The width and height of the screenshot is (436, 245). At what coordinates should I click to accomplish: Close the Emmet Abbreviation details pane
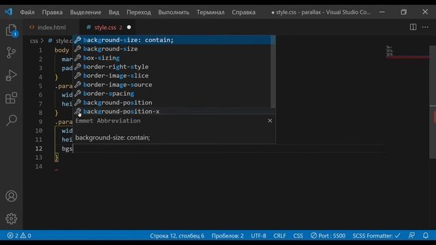click(270, 120)
